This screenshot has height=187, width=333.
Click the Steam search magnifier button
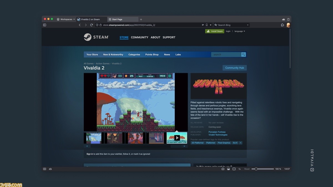coord(243,55)
